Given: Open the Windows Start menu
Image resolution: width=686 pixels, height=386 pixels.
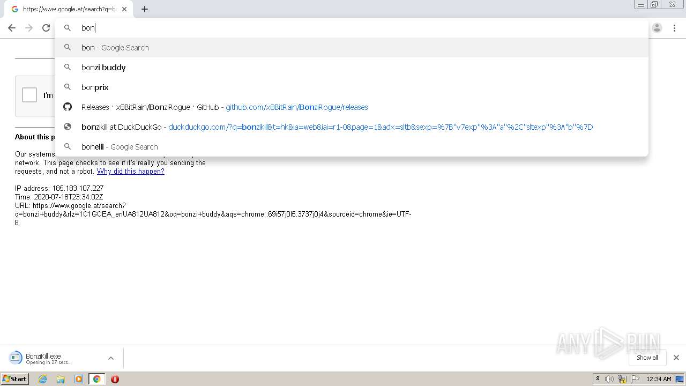Looking at the screenshot, I should [x=15, y=379].
